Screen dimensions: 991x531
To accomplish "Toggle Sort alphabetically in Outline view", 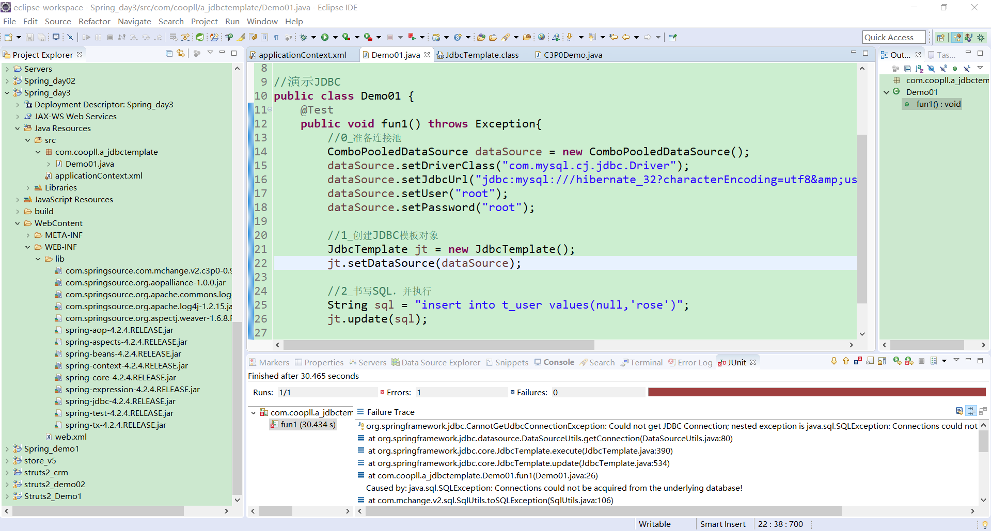I will (919, 69).
